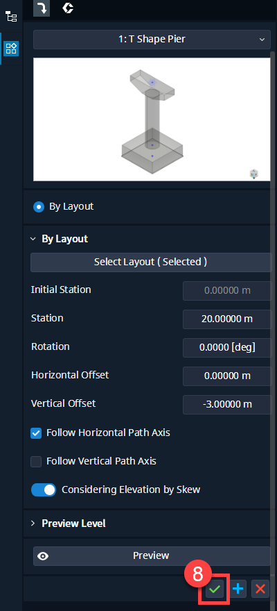Uncheck Follow Horizontal Path Axis
This screenshot has height=611, width=277.
tap(36, 433)
